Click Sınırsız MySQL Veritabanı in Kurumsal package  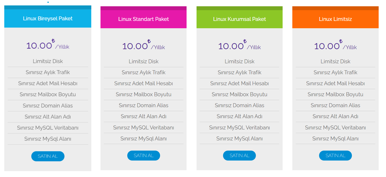(240, 128)
